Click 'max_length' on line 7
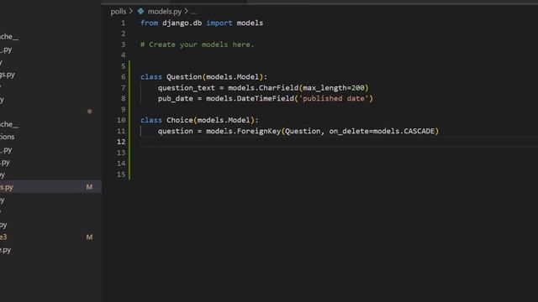This screenshot has width=538, height=302. (x=324, y=88)
